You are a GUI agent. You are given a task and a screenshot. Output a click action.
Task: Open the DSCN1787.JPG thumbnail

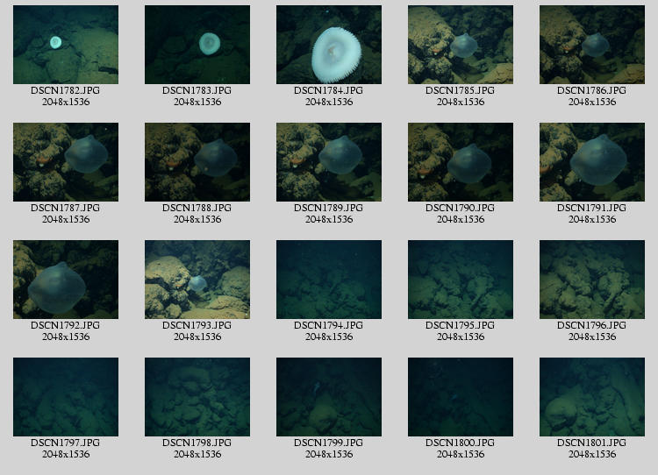pos(66,162)
